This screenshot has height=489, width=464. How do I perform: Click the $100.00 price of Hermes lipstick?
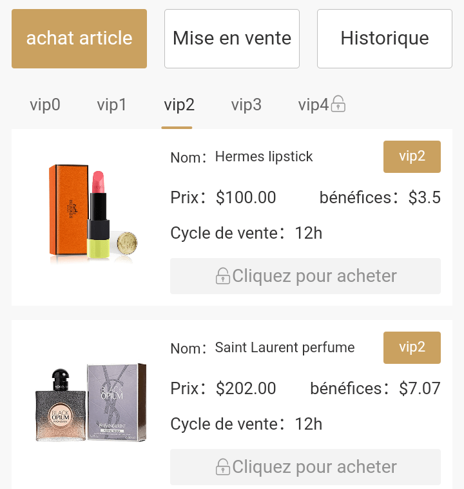pos(246,197)
